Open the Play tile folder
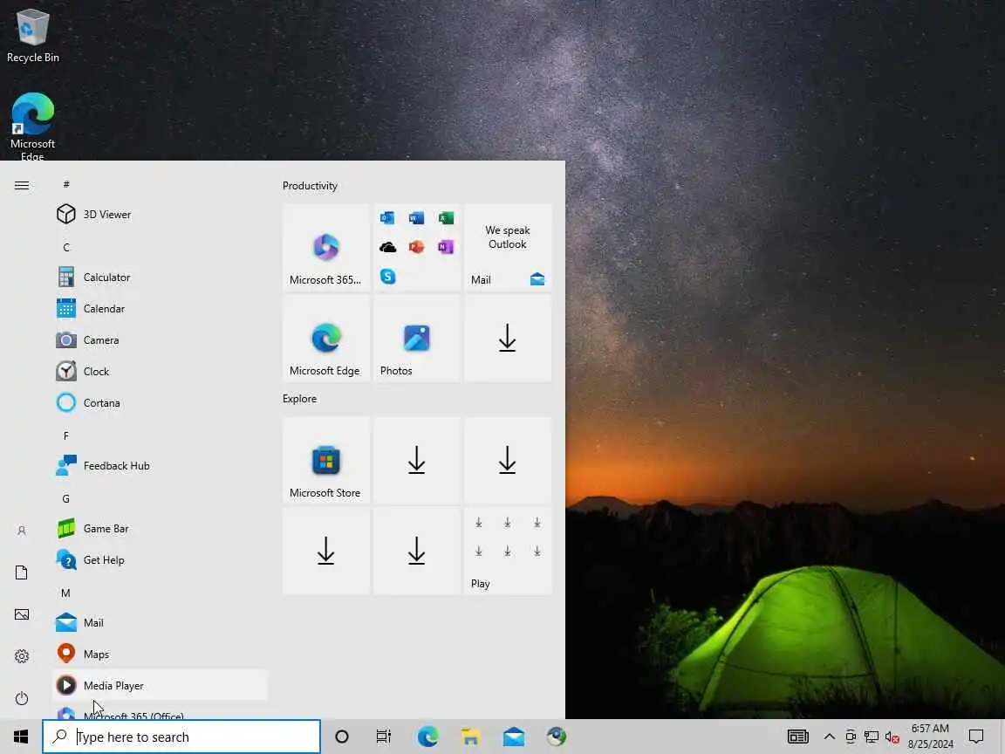Screen dimensions: 1005x754 [x=508, y=552]
